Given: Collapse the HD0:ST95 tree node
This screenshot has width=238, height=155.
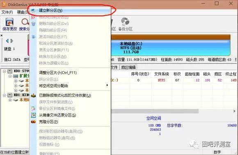Looking at the screenshot, I should pos(5,71).
